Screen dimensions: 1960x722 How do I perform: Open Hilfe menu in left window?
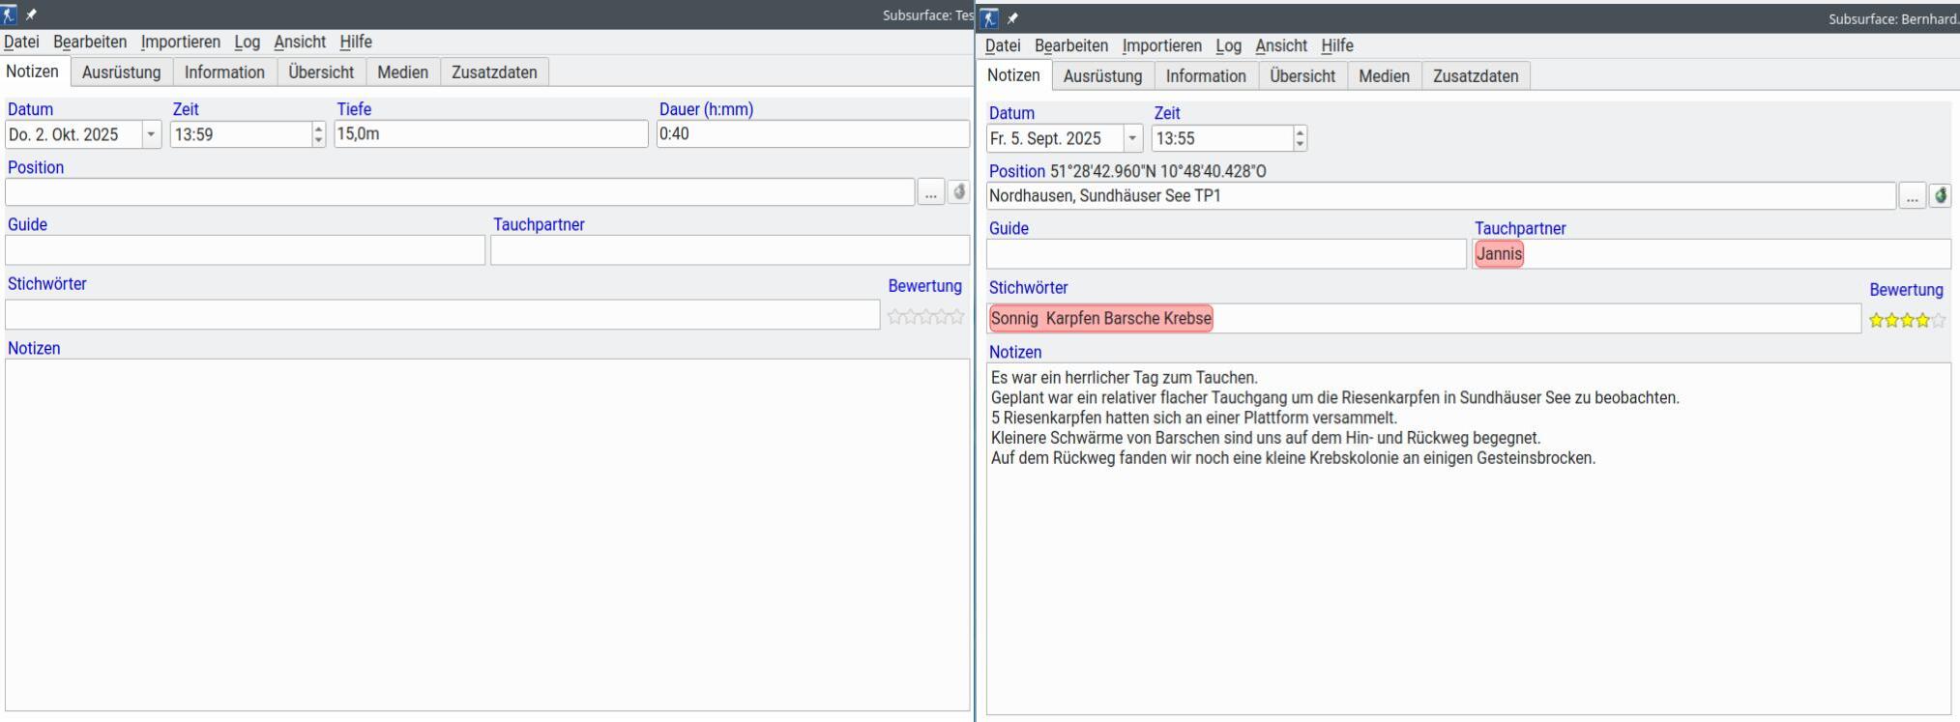click(356, 42)
